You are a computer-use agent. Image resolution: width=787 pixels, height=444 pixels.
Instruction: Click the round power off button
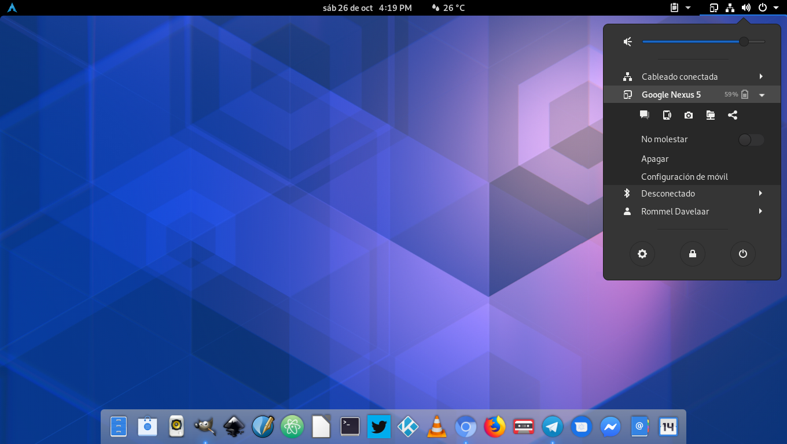(743, 254)
